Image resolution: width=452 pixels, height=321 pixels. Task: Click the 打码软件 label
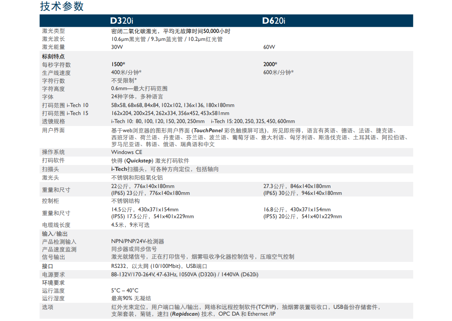click(53, 160)
